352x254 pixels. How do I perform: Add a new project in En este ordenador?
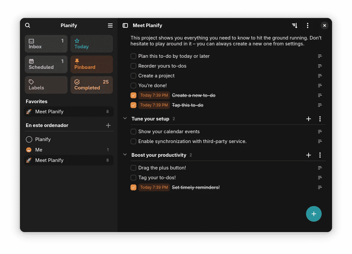[108, 125]
